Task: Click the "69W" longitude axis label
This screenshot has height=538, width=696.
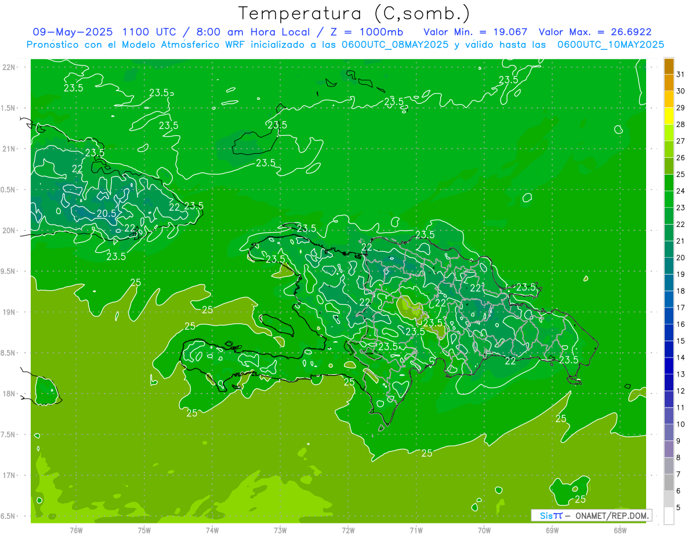Action: 552,530
